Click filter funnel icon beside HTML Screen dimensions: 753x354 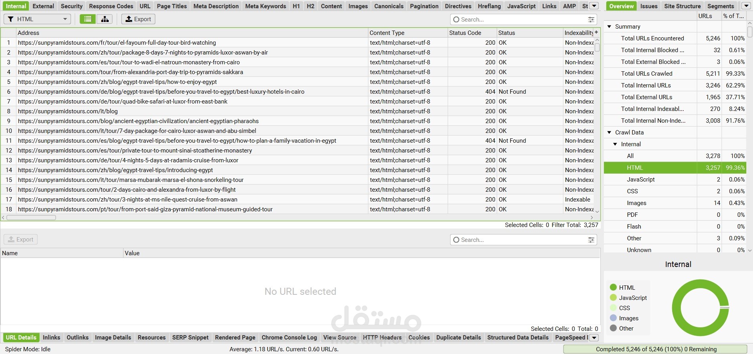coord(11,19)
